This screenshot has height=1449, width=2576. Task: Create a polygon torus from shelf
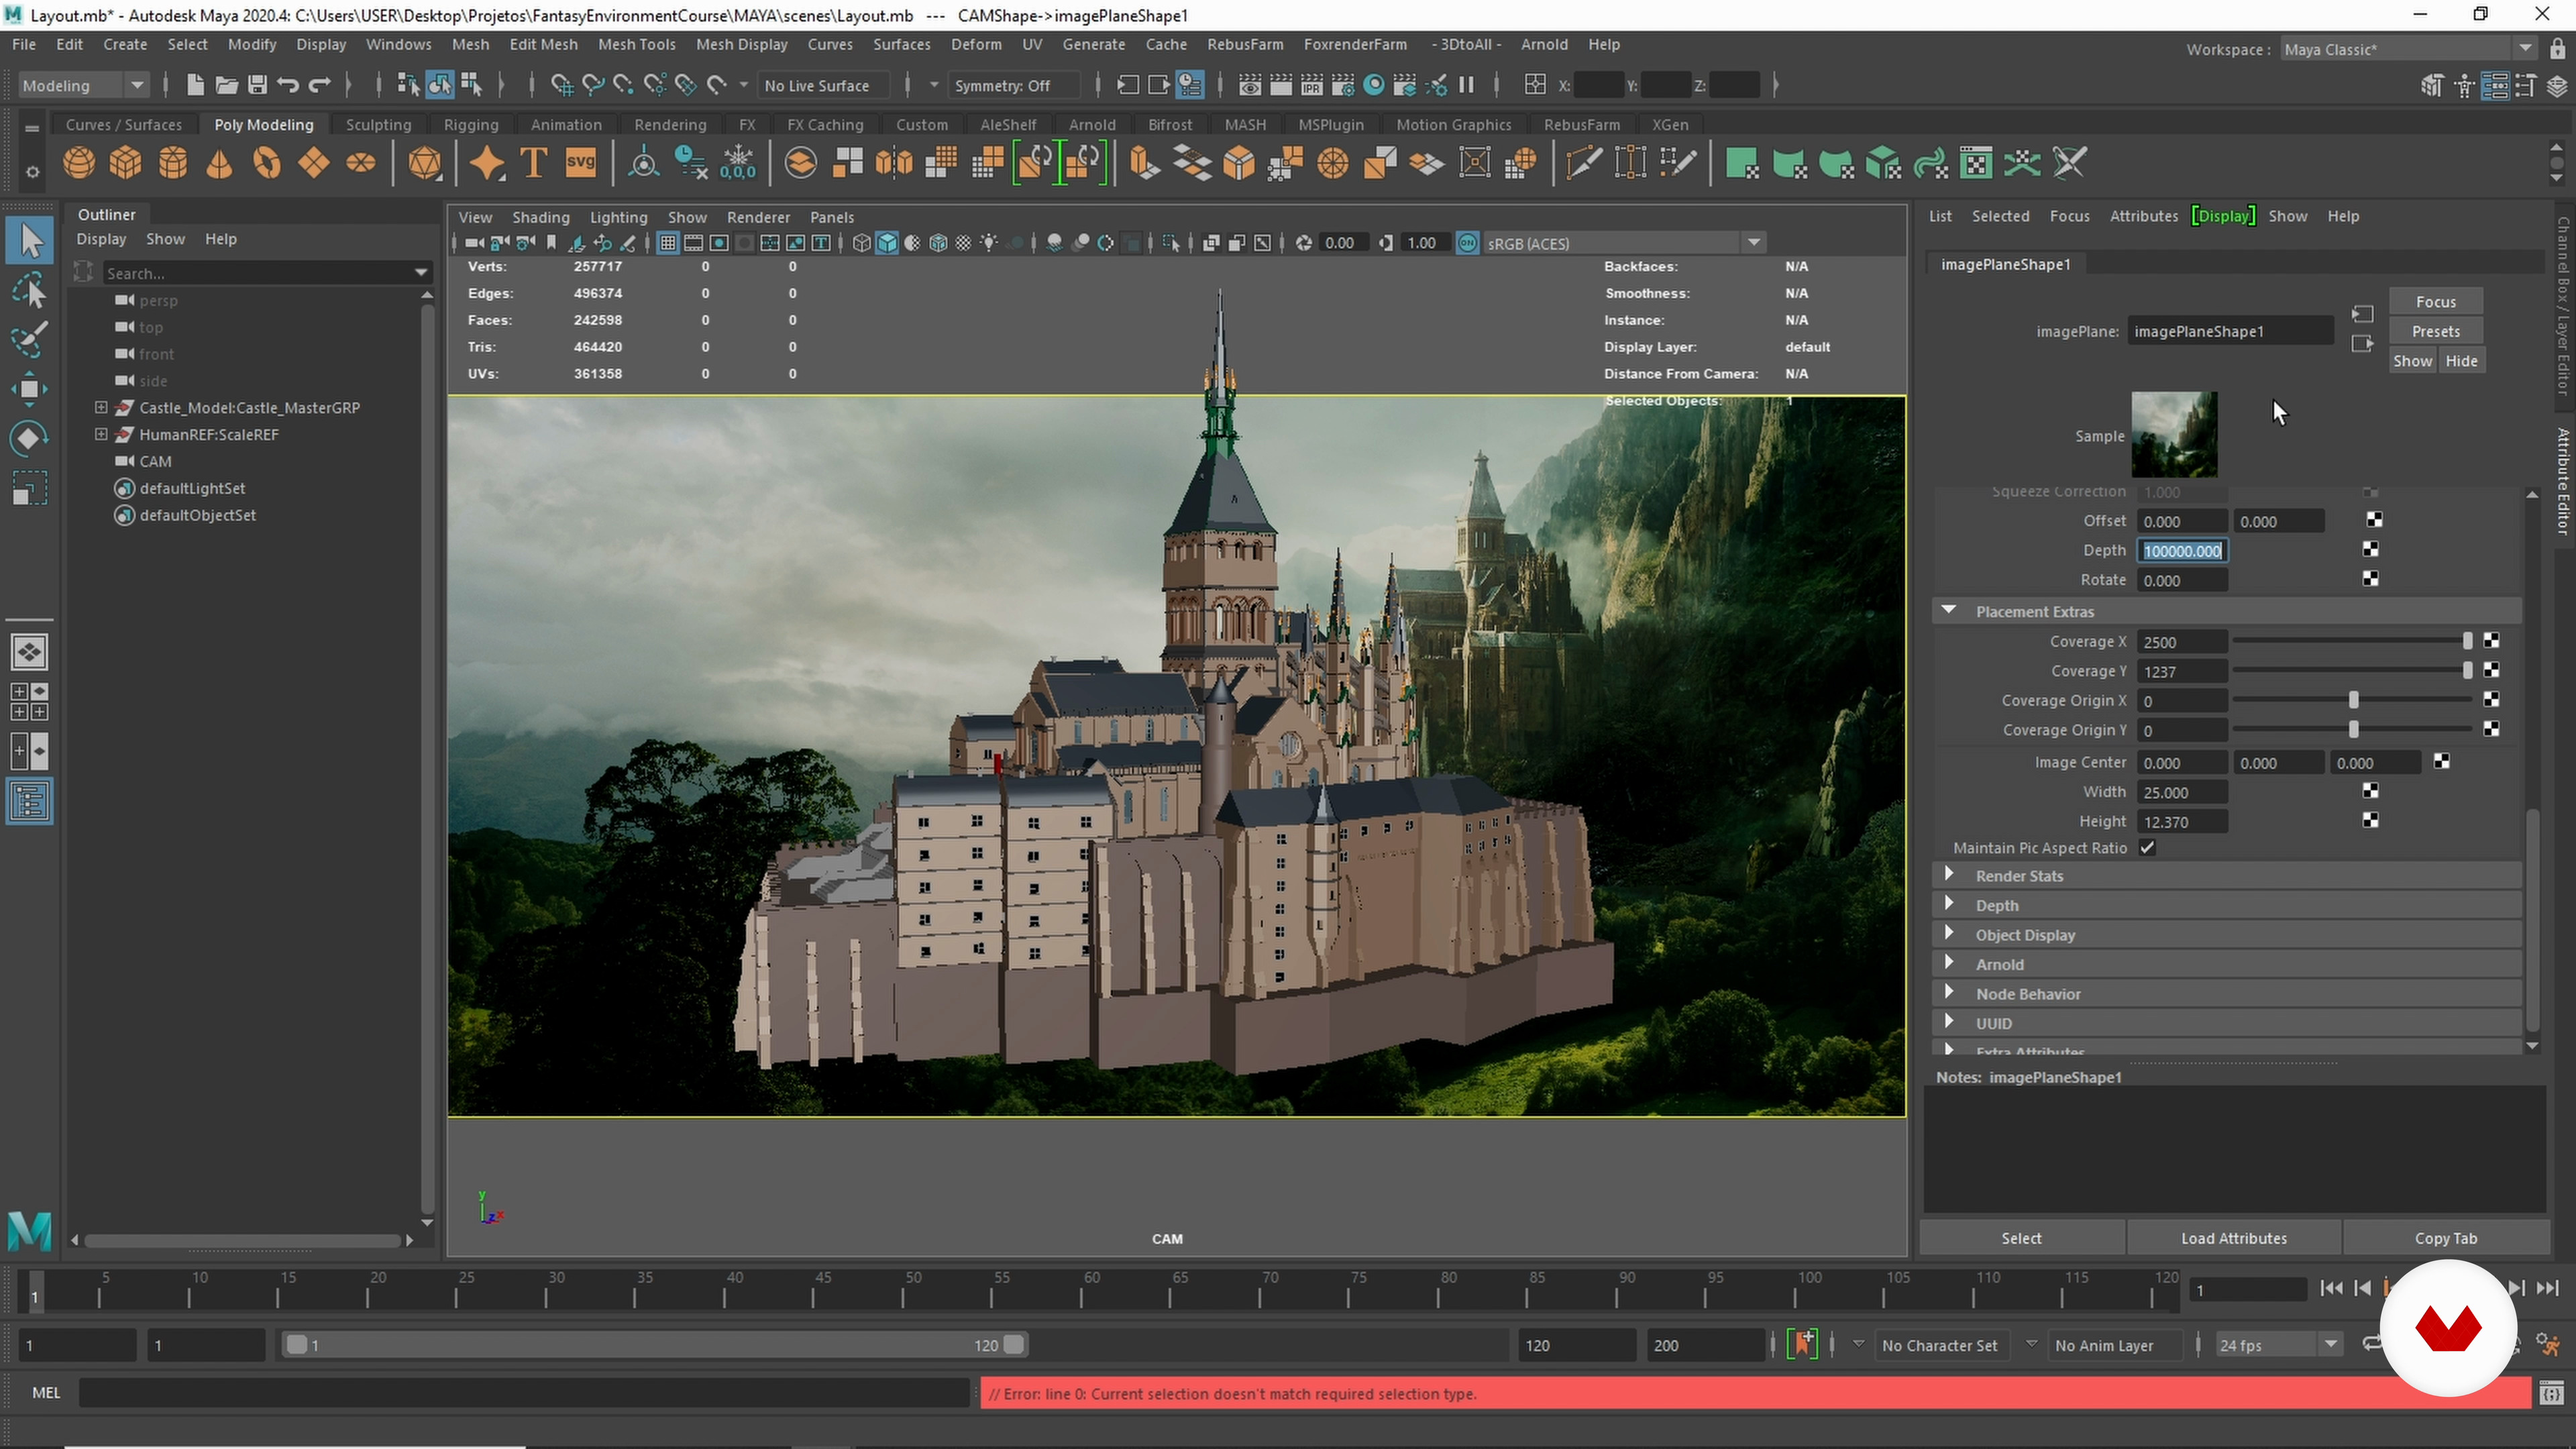click(x=267, y=163)
